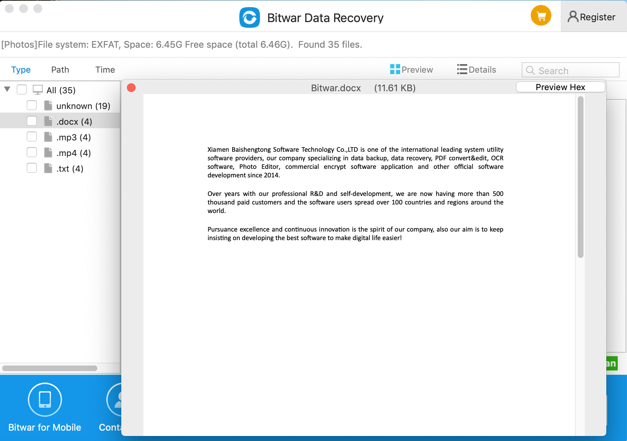Click the document preview vertical scrollbar
Image resolution: width=627 pixels, height=441 pixels.
[581, 177]
